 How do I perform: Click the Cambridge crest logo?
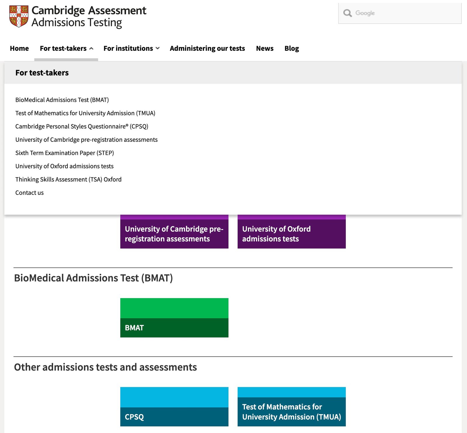coord(19,16)
